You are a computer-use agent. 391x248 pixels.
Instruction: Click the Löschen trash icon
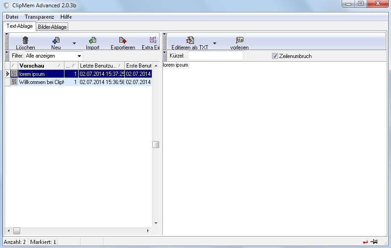[25, 40]
